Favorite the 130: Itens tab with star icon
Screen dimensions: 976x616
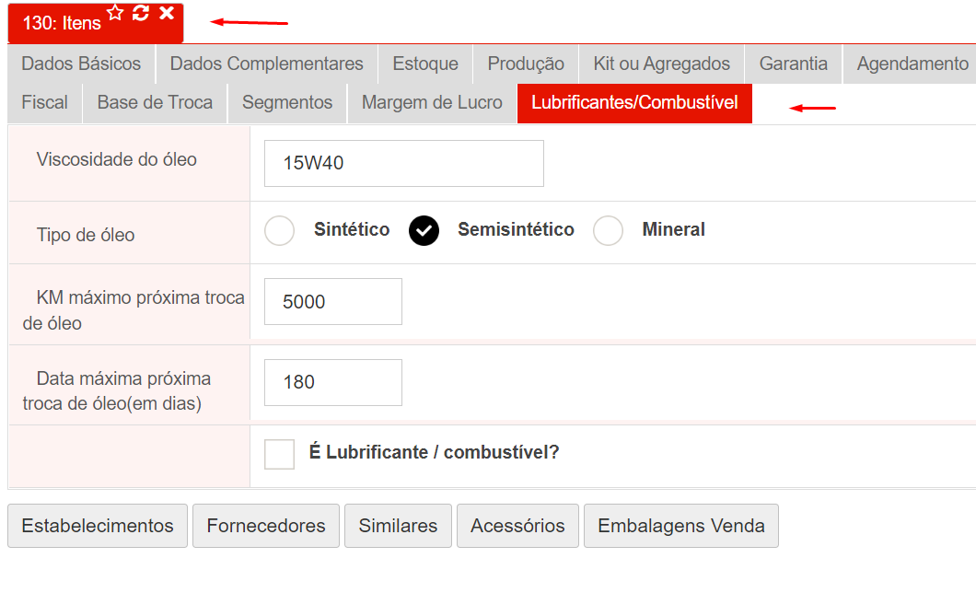click(x=115, y=13)
